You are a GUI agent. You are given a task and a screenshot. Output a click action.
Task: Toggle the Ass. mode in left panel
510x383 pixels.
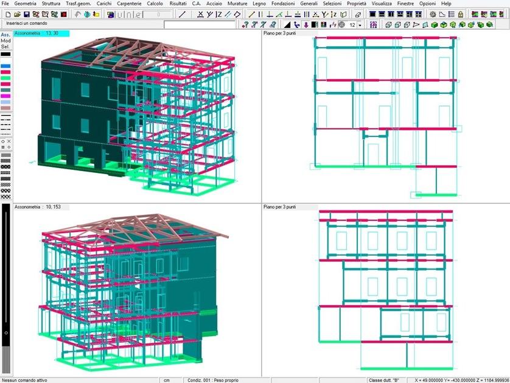[x=5, y=35]
